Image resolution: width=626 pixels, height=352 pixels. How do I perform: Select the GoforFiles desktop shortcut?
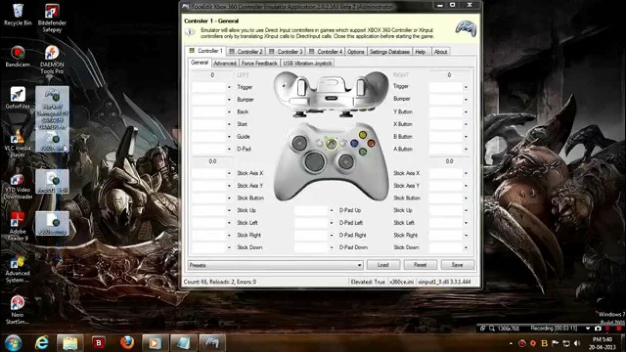tap(18, 98)
